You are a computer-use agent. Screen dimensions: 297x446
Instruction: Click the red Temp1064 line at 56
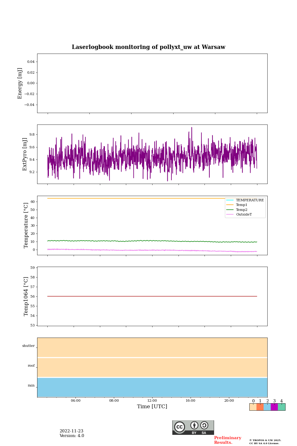pos(152,296)
